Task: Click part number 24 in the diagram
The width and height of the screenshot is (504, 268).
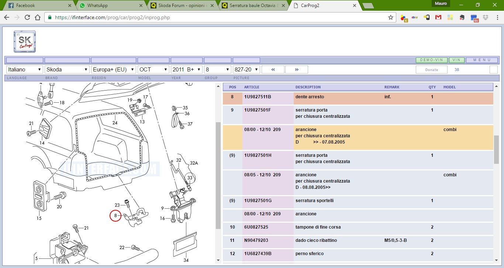Action: coord(115,123)
